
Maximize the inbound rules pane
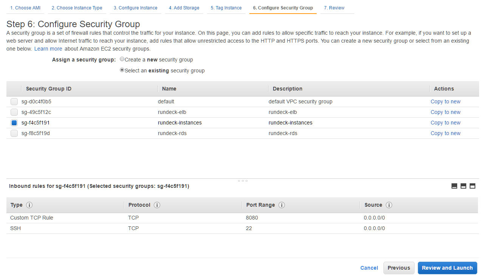point(472,186)
